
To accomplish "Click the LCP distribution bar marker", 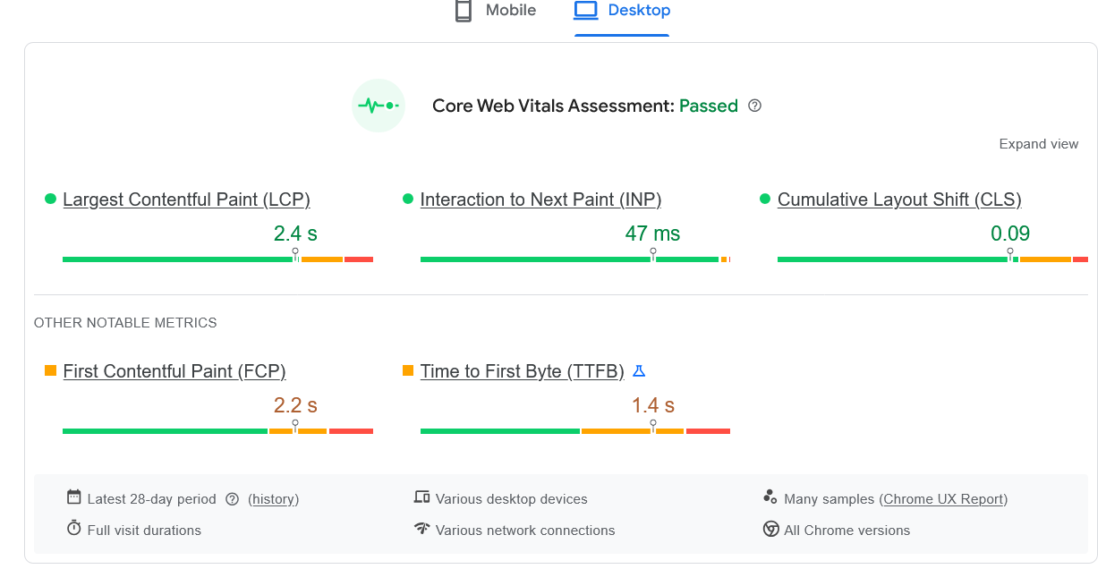I will (295, 256).
